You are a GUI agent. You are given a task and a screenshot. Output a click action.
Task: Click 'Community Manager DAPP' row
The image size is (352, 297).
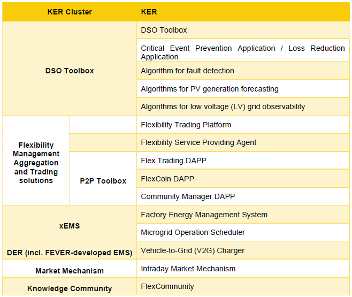coord(243,196)
